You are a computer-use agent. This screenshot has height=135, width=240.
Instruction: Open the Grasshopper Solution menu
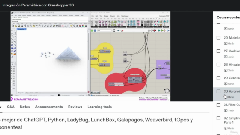coord(112,16)
